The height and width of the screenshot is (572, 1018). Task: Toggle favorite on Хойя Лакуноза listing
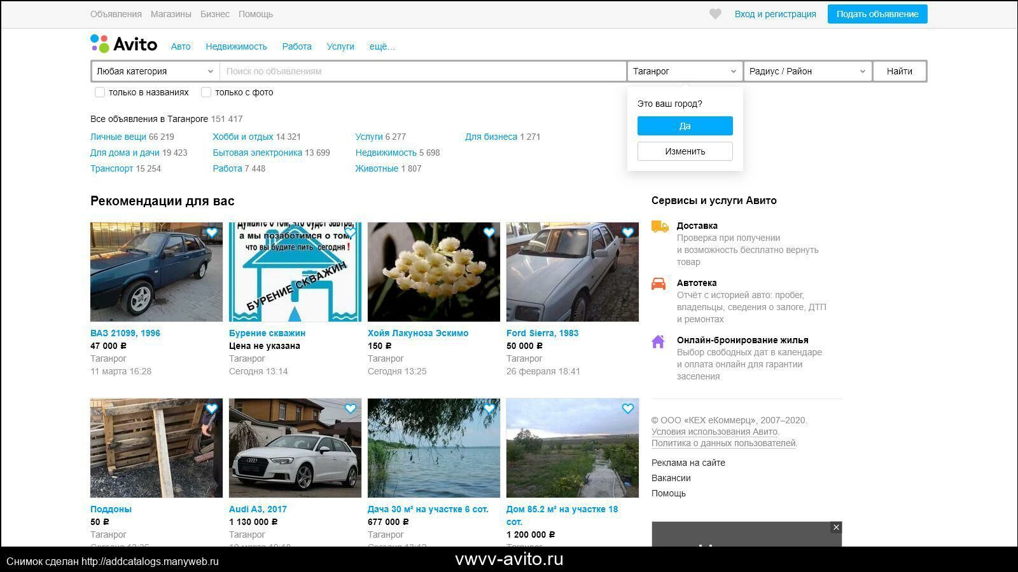(x=489, y=233)
